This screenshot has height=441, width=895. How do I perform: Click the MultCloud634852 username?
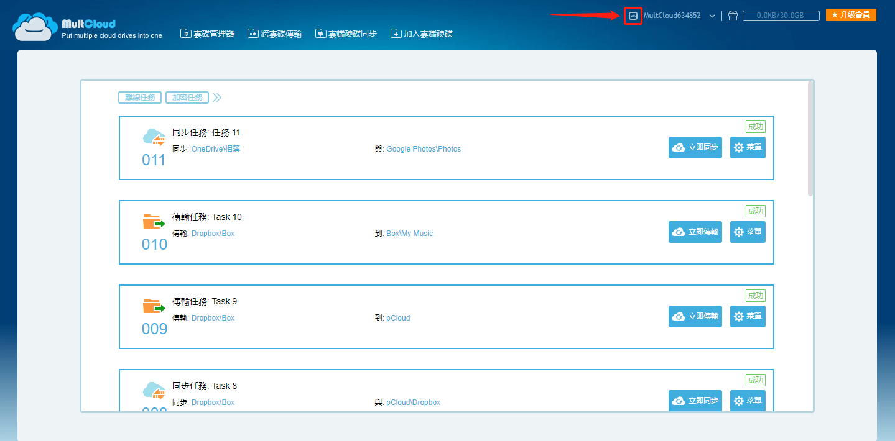pos(672,16)
